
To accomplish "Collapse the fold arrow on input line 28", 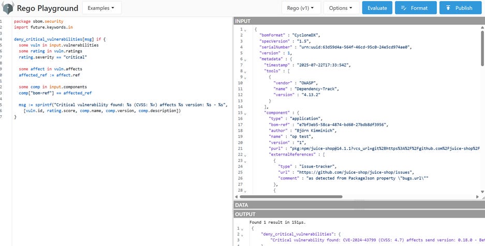I will (245, 191).
